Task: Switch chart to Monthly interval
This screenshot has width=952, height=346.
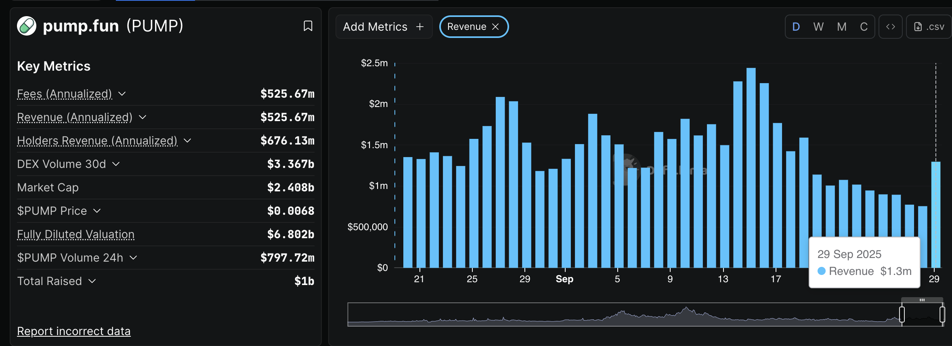Action: point(841,27)
